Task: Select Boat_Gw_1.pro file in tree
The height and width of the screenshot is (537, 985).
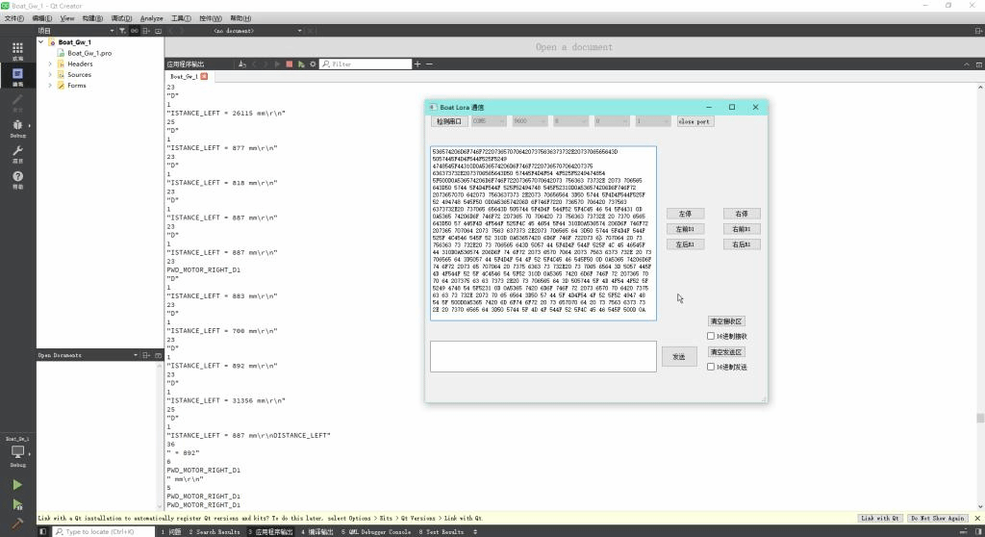Action: click(x=89, y=53)
